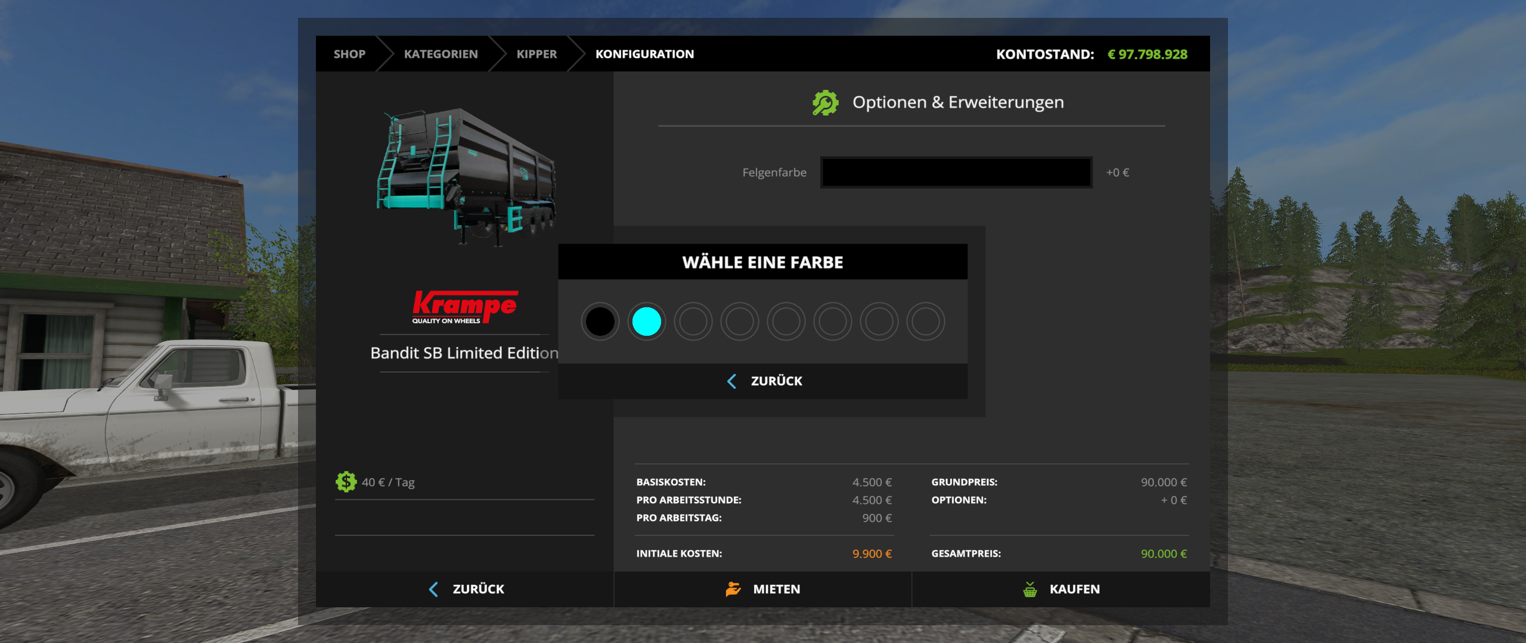Click the ZURÜCK button in color dialog

pyautogui.click(x=763, y=381)
